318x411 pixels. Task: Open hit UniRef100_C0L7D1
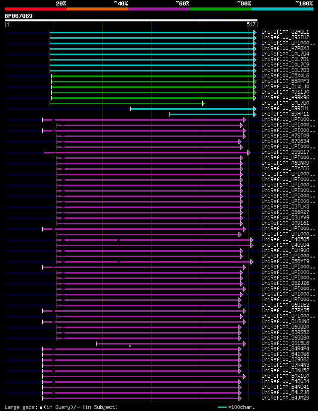tap(285, 59)
